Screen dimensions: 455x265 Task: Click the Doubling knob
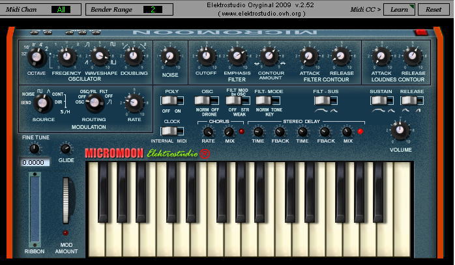[x=134, y=56]
